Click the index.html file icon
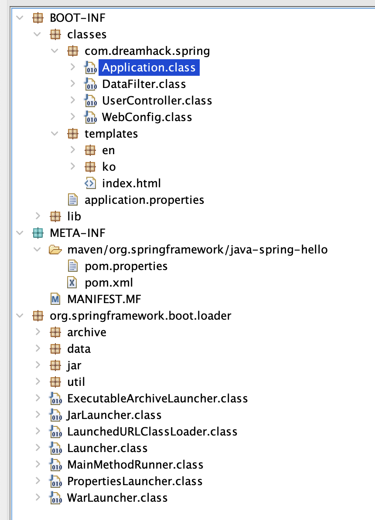 pyautogui.click(x=90, y=183)
